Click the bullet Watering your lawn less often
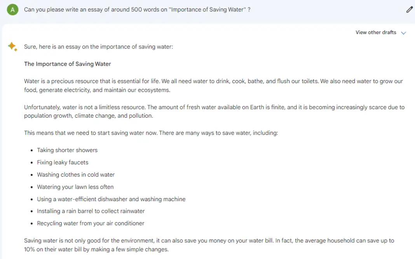 [75, 187]
